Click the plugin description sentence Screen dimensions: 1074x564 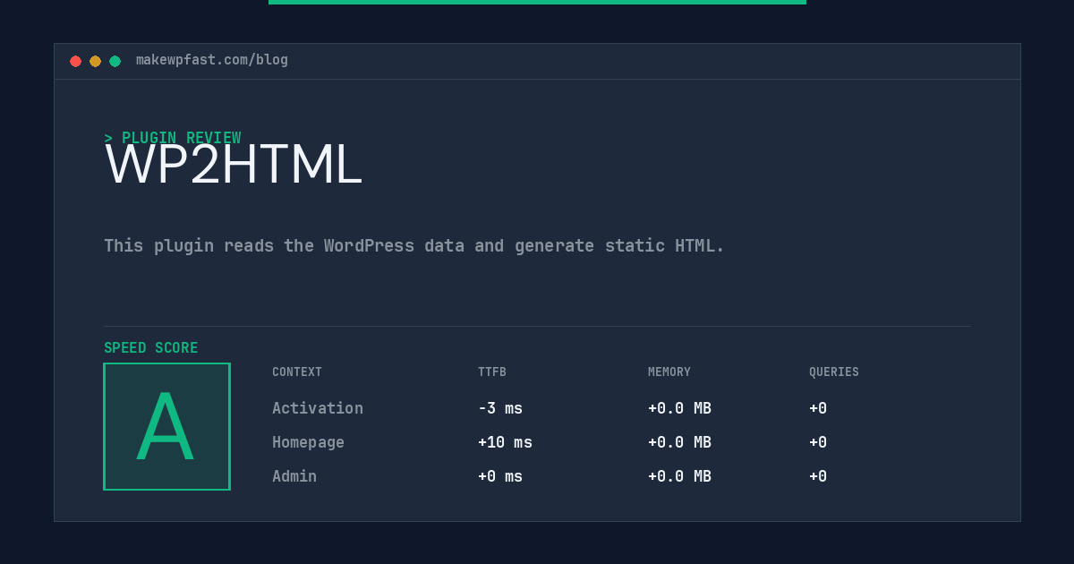[414, 245]
